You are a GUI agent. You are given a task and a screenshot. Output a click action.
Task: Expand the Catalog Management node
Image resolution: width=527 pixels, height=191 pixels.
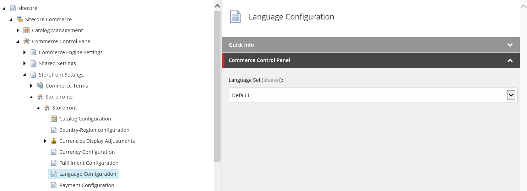18,30
